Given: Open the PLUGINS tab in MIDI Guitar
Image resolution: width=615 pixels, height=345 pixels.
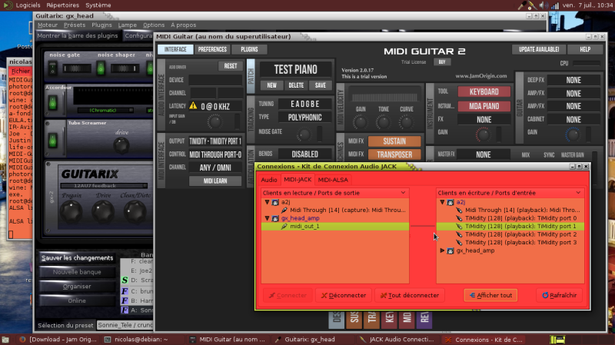Looking at the screenshot, I should pyautogui.click(x=249, y=49).
